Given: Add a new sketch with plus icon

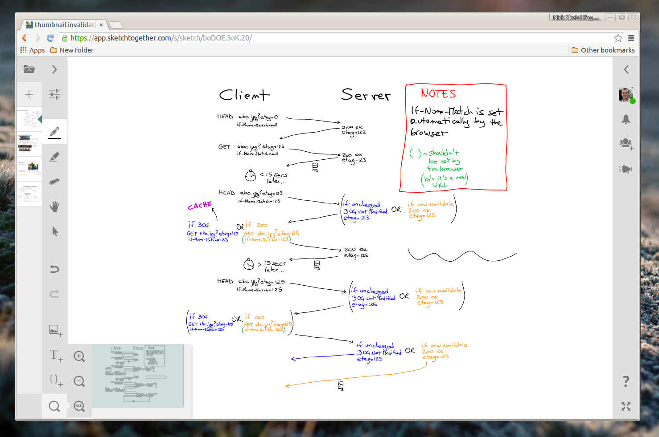Looking at the screenshot, I should [29, 94].
